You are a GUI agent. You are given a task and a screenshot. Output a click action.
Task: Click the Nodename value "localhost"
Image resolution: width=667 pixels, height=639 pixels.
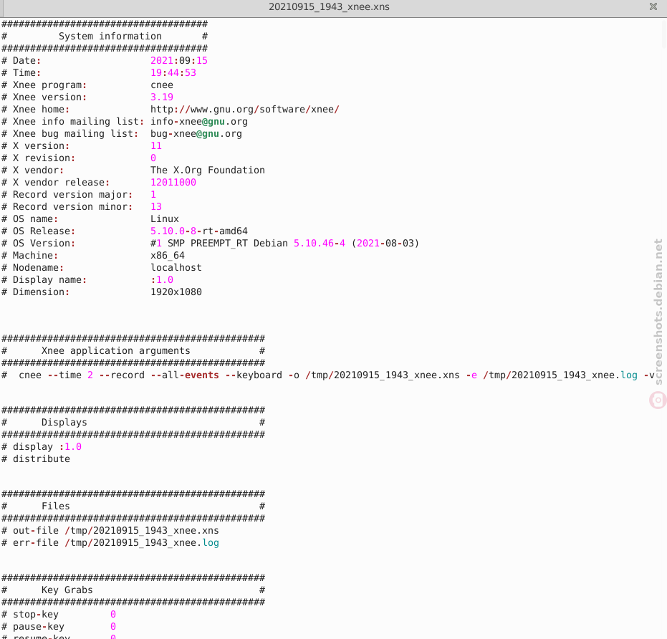(176, 268)
